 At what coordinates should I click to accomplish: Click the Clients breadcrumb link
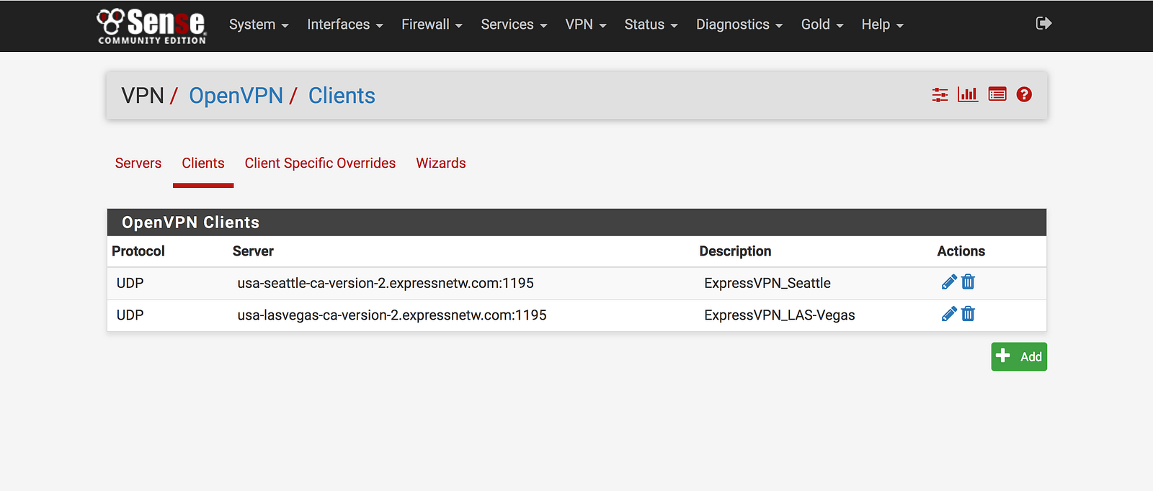[x=342, y=96]
